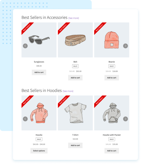
Task: Open the Belt product image
Action: click(75, 40)
